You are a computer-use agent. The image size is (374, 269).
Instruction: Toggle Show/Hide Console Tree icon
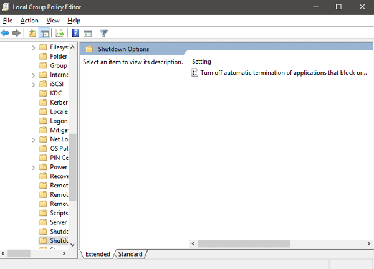click(x=44, y=33)
